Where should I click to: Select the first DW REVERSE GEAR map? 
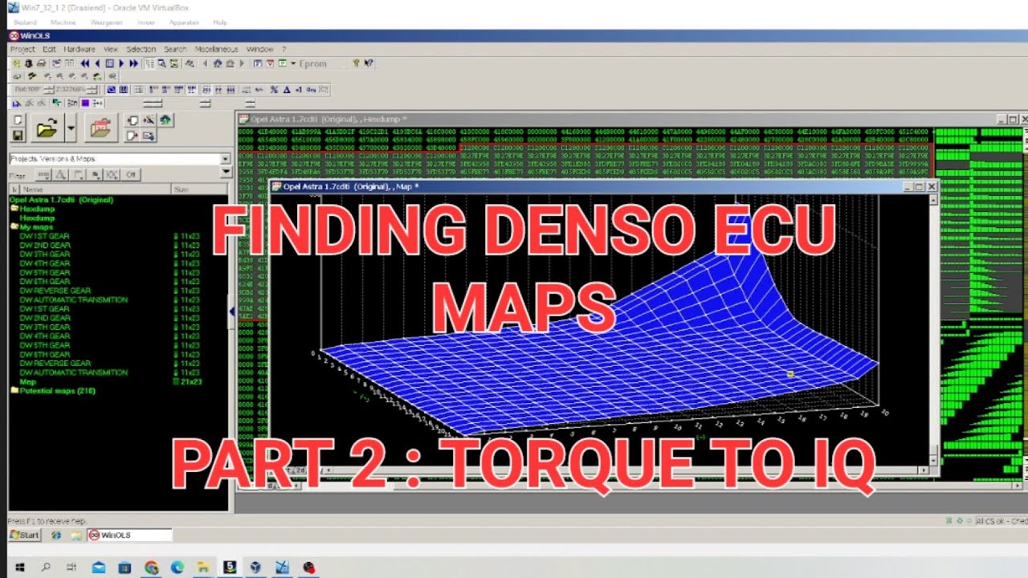tap(55, 291)
